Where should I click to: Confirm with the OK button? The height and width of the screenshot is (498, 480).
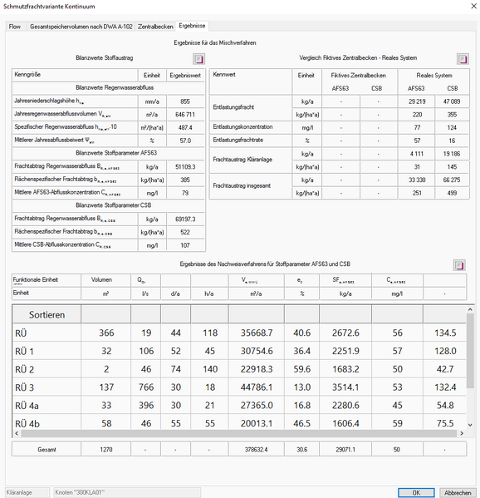[x=416, y=493]
